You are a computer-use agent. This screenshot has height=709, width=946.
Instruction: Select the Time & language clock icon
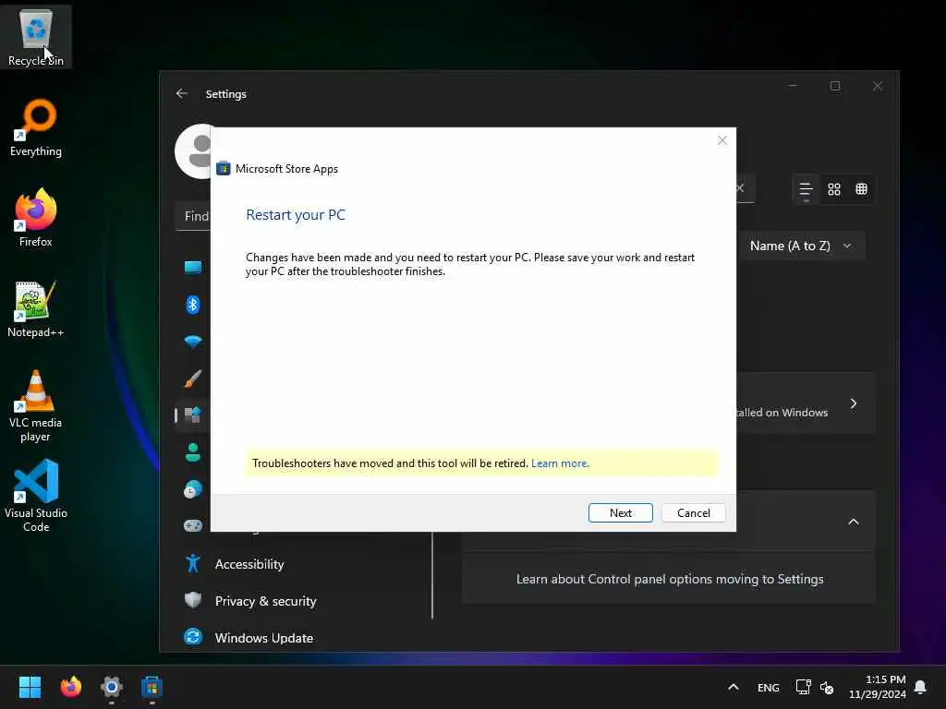(193, 489)
